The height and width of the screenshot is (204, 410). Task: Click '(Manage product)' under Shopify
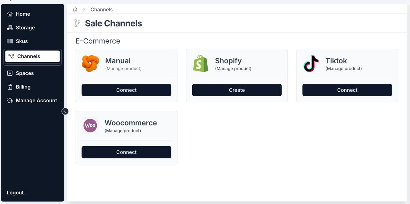[233, 69]
